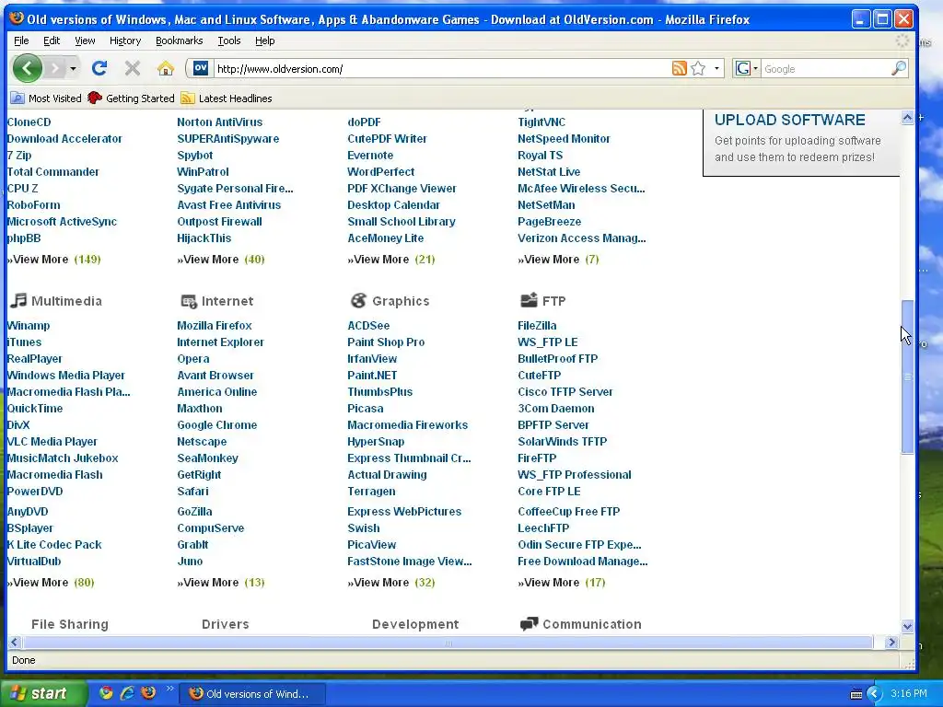Launch Internet Explorer from quick launch
Image resolution: width=943 pixels, height=707 pixels.
[127, 693]
